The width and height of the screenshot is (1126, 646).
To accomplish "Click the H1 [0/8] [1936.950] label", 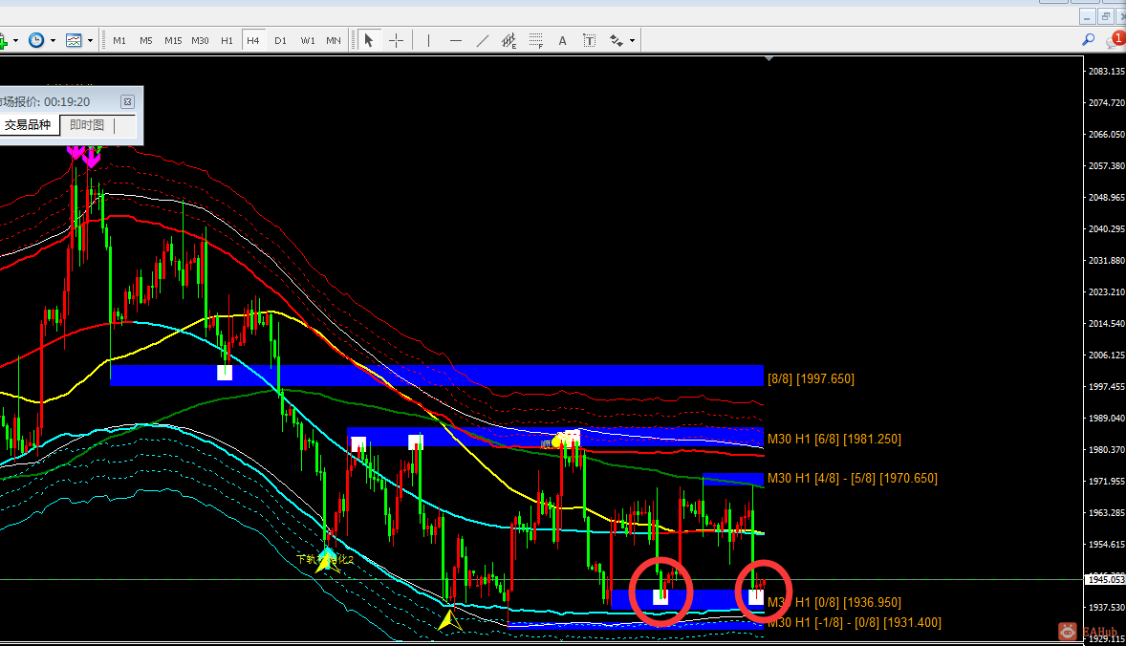I will click(x=834, y=602).
